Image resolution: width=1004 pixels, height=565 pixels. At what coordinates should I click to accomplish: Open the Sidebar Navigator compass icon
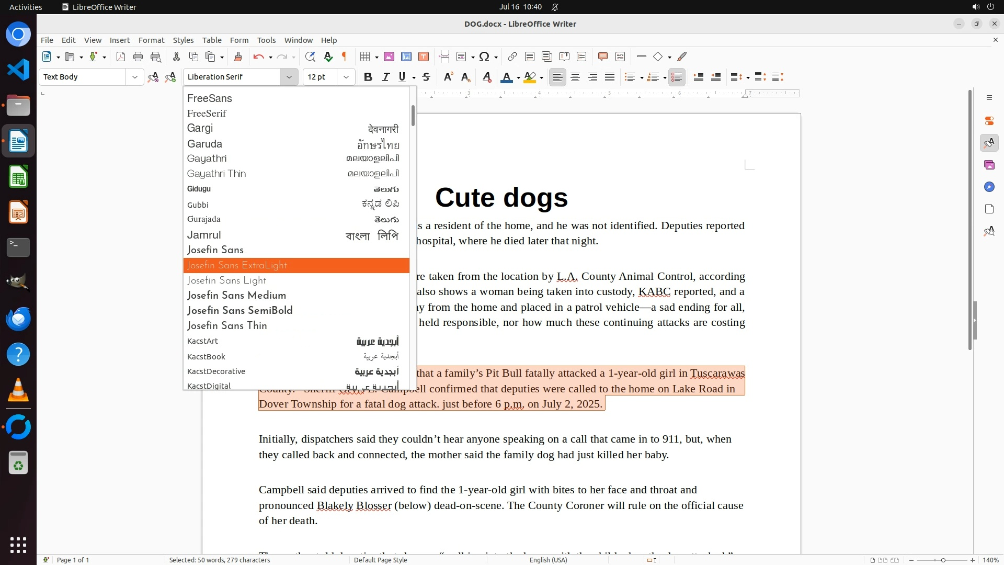(989, 187)
